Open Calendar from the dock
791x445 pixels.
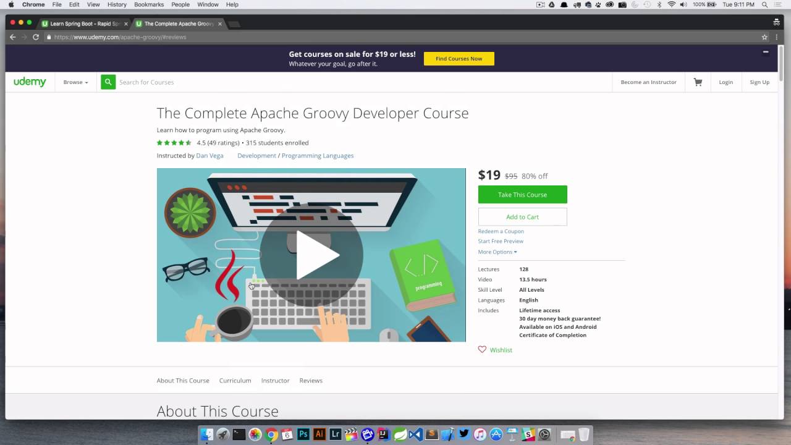pyautogui.click(x=287, y=434)
